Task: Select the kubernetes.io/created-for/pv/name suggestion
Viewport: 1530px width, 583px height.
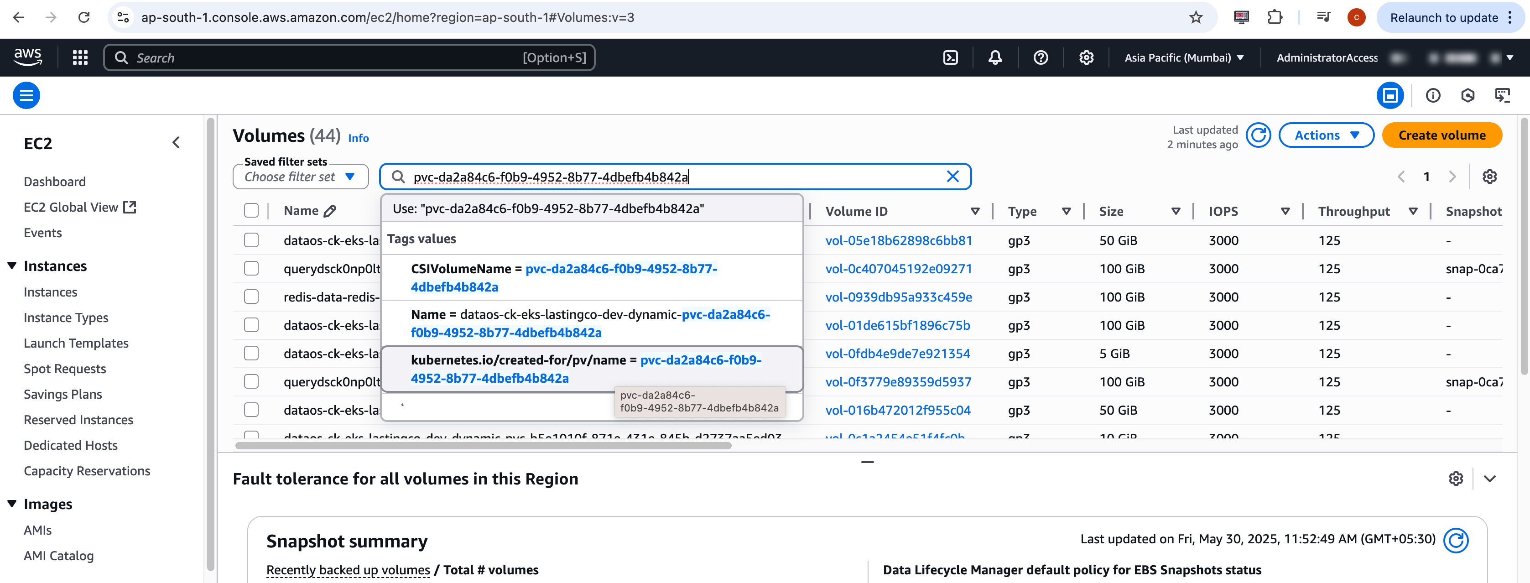Action: pos(592,369)
